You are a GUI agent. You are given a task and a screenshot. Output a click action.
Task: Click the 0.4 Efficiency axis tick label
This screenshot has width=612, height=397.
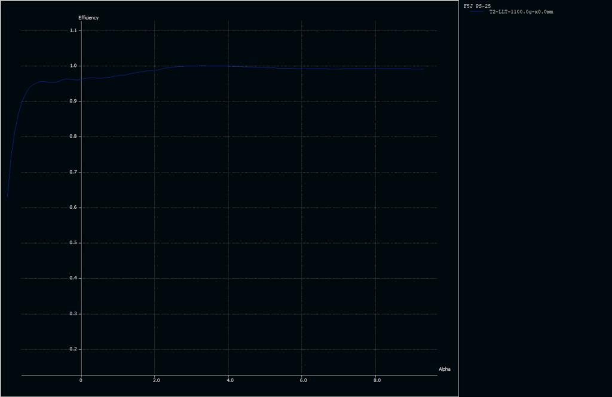(74, 278)
